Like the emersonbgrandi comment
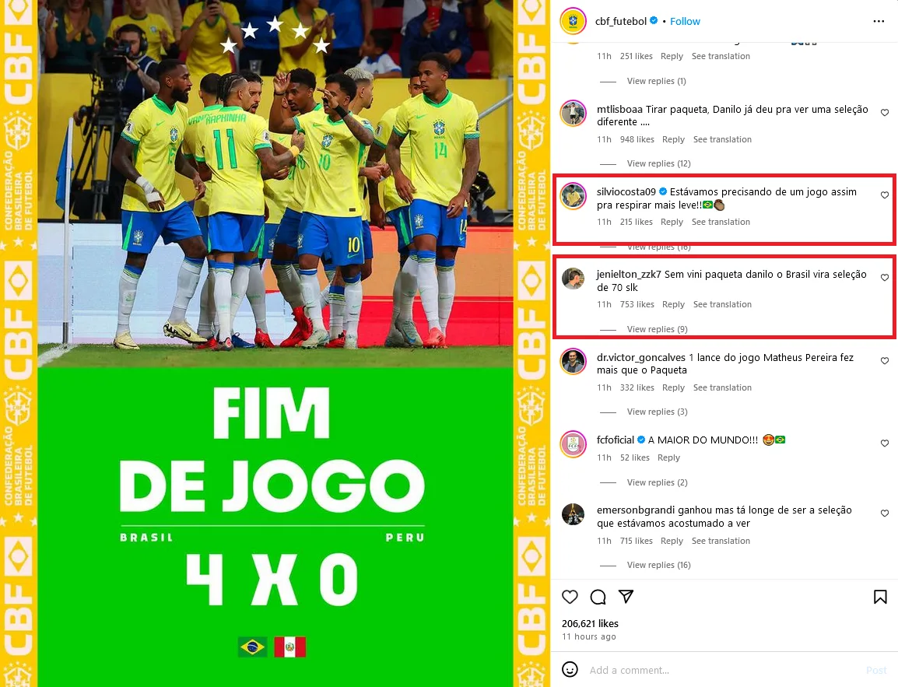 click(885, 513)
